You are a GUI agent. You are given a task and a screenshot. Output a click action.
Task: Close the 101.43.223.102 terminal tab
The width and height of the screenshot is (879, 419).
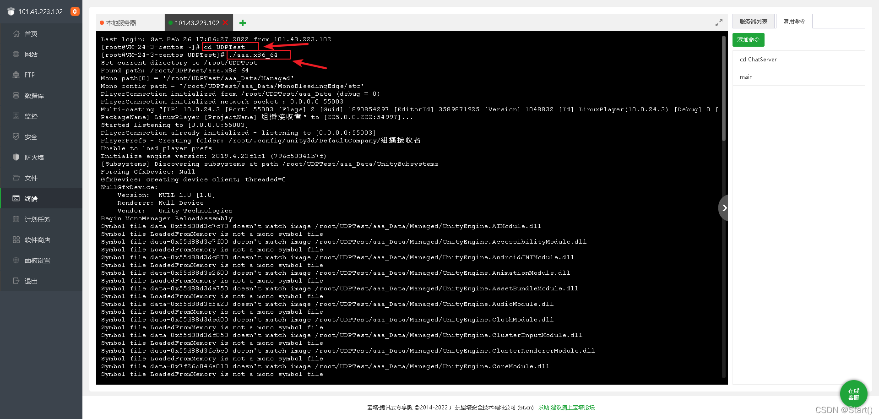225,22
